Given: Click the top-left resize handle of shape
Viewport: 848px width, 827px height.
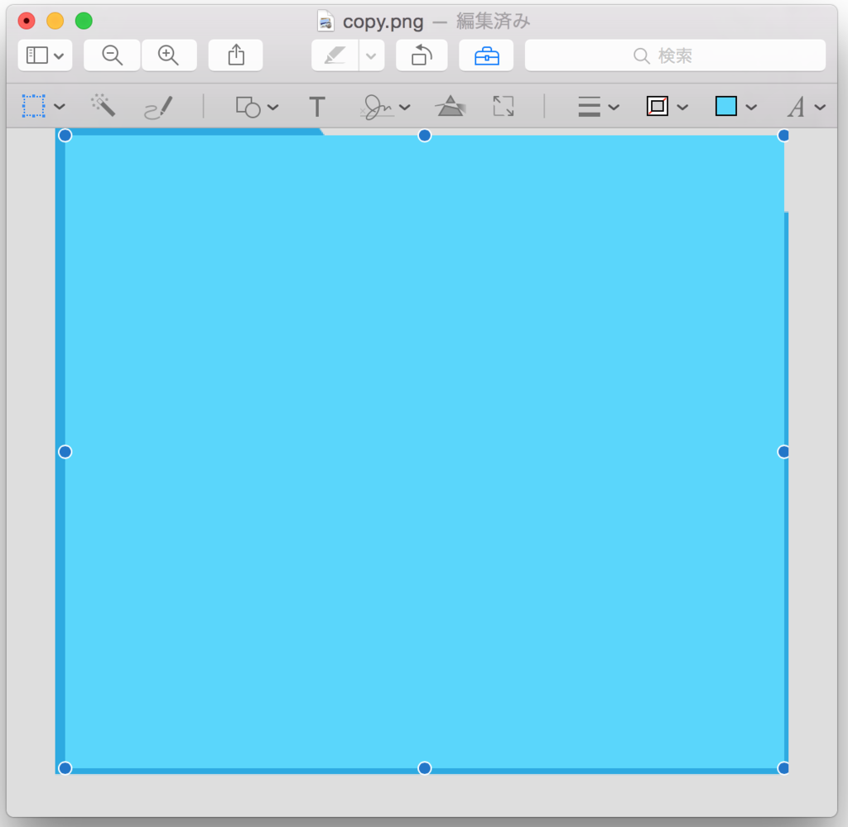Looking at the screenshot, I should click(x=65, y=136).
